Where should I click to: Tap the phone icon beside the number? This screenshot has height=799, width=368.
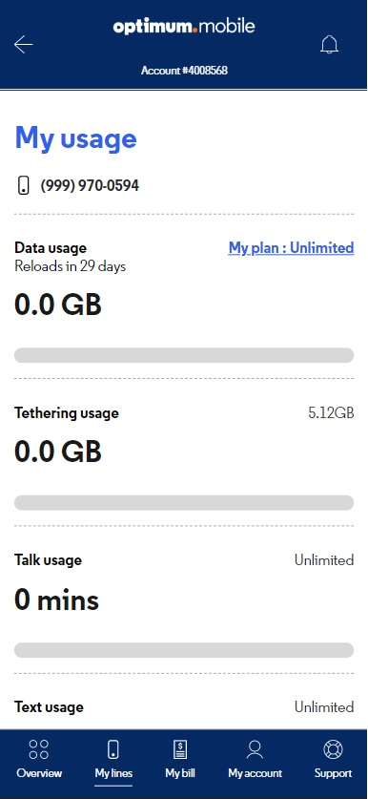pyautogui.click(x=23, y=185)
